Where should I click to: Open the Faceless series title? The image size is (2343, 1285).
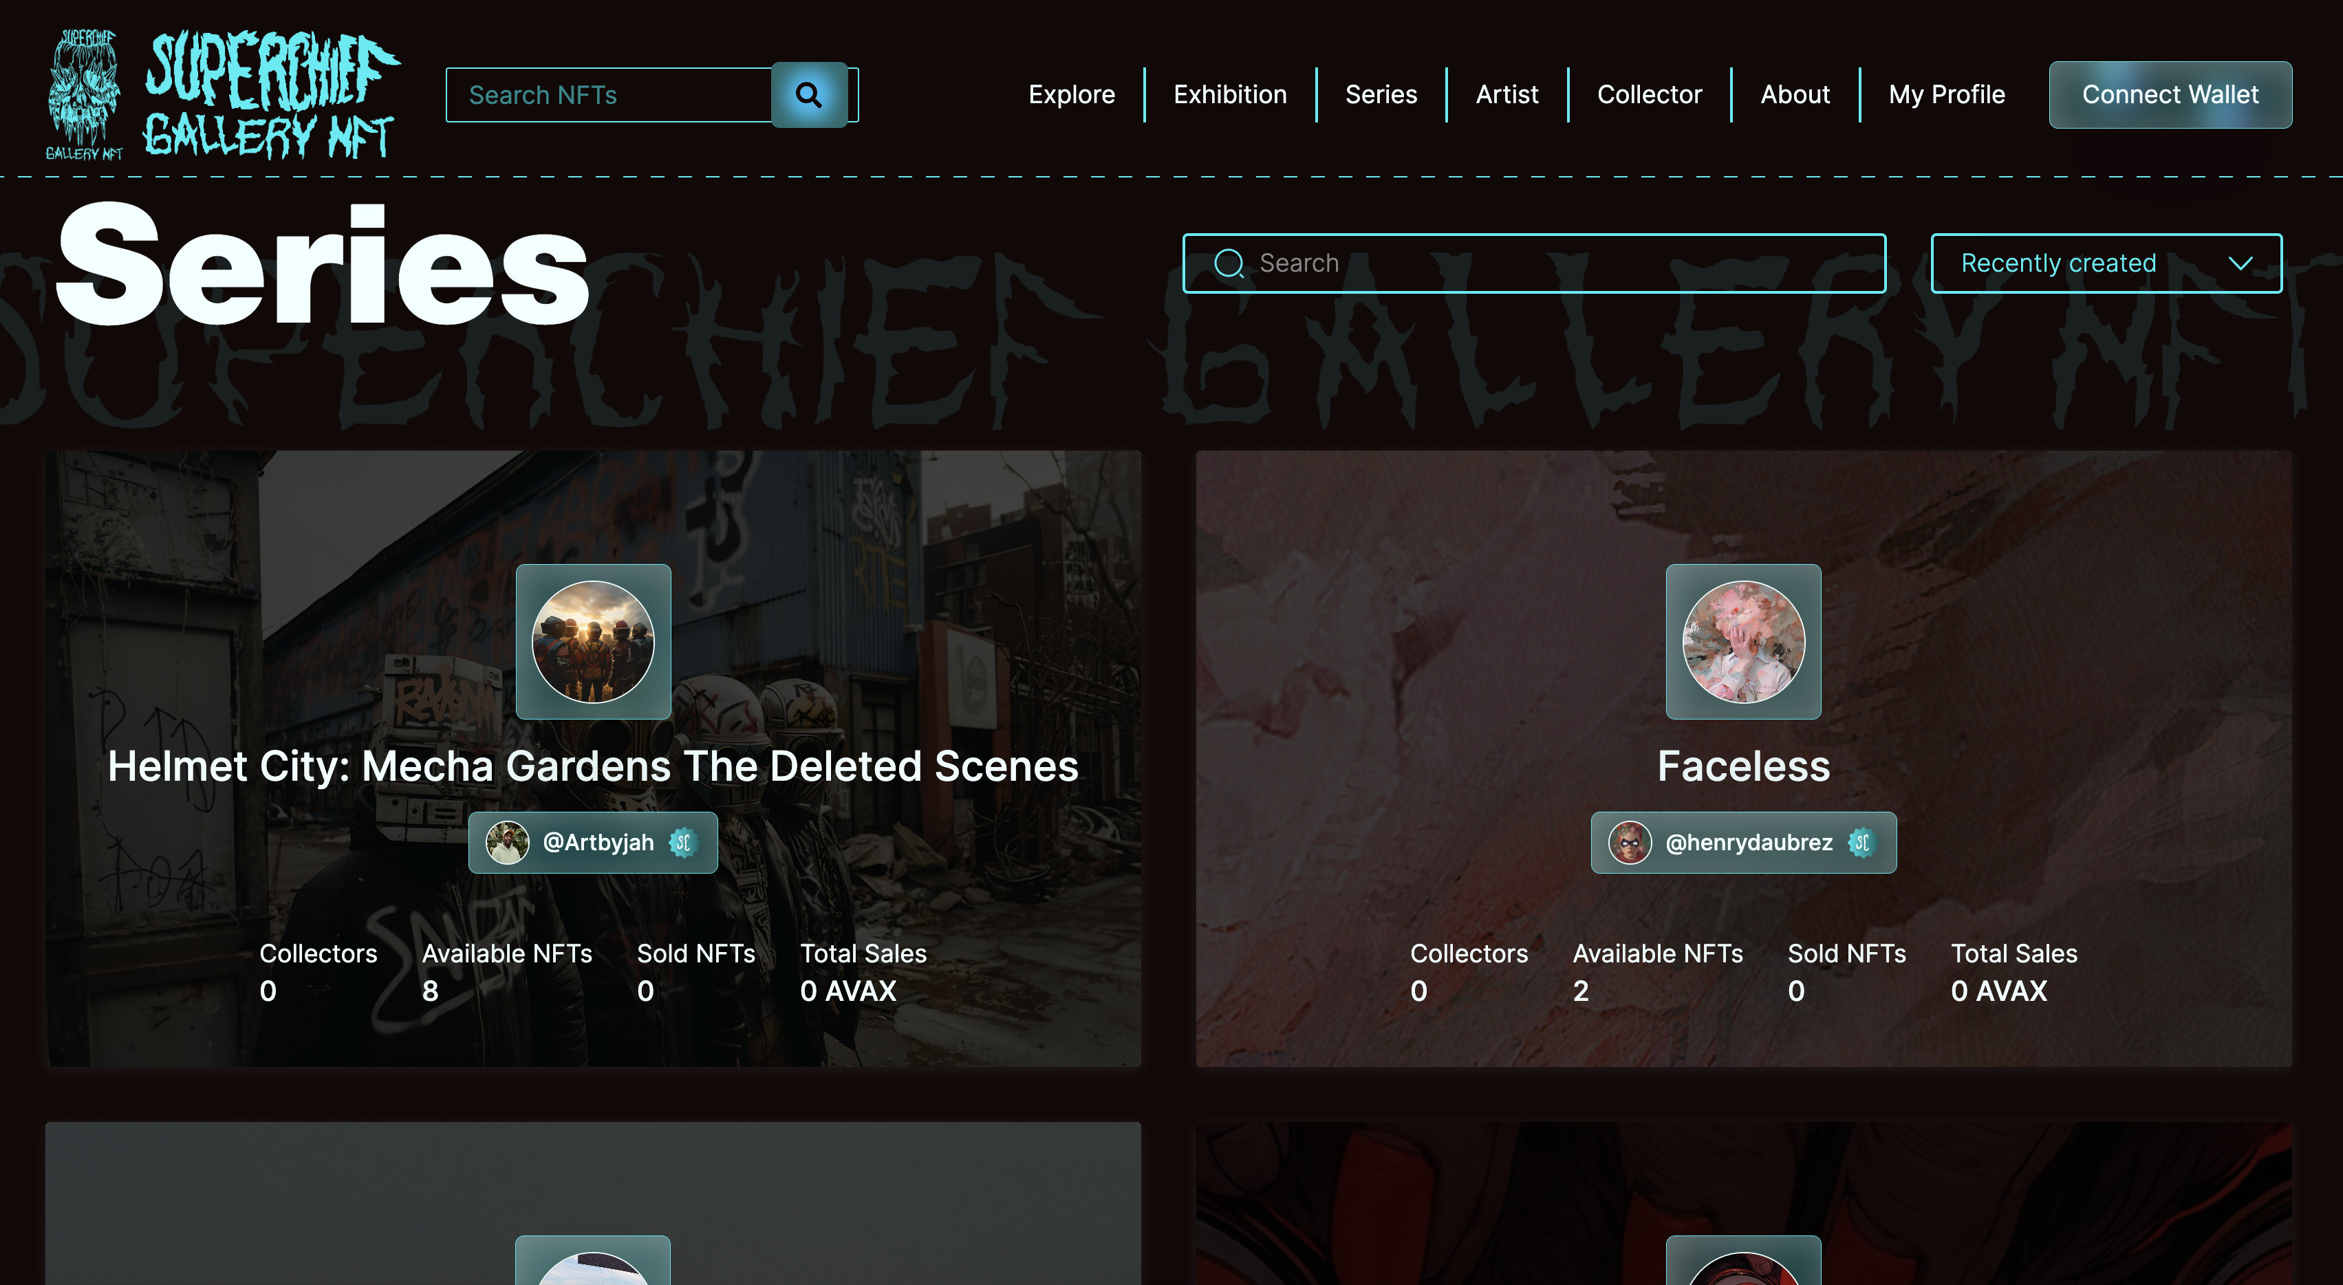pyautogui.click(x=1742, y=766)
